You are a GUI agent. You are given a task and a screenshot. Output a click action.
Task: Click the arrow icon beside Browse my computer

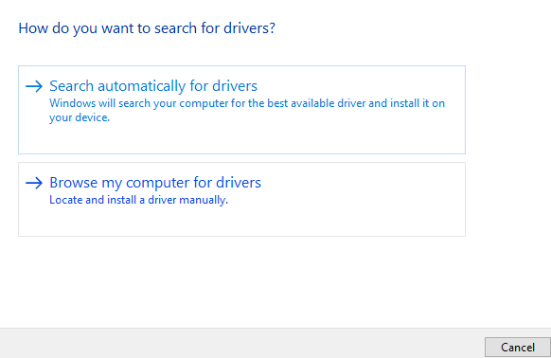34,183
